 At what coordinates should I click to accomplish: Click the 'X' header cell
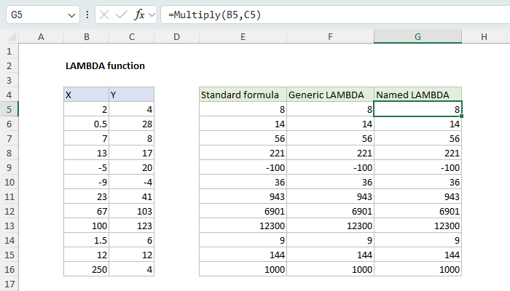87,95
